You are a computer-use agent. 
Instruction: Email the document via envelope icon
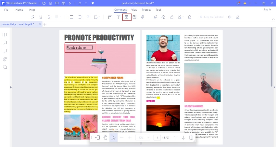pos(57,3)
